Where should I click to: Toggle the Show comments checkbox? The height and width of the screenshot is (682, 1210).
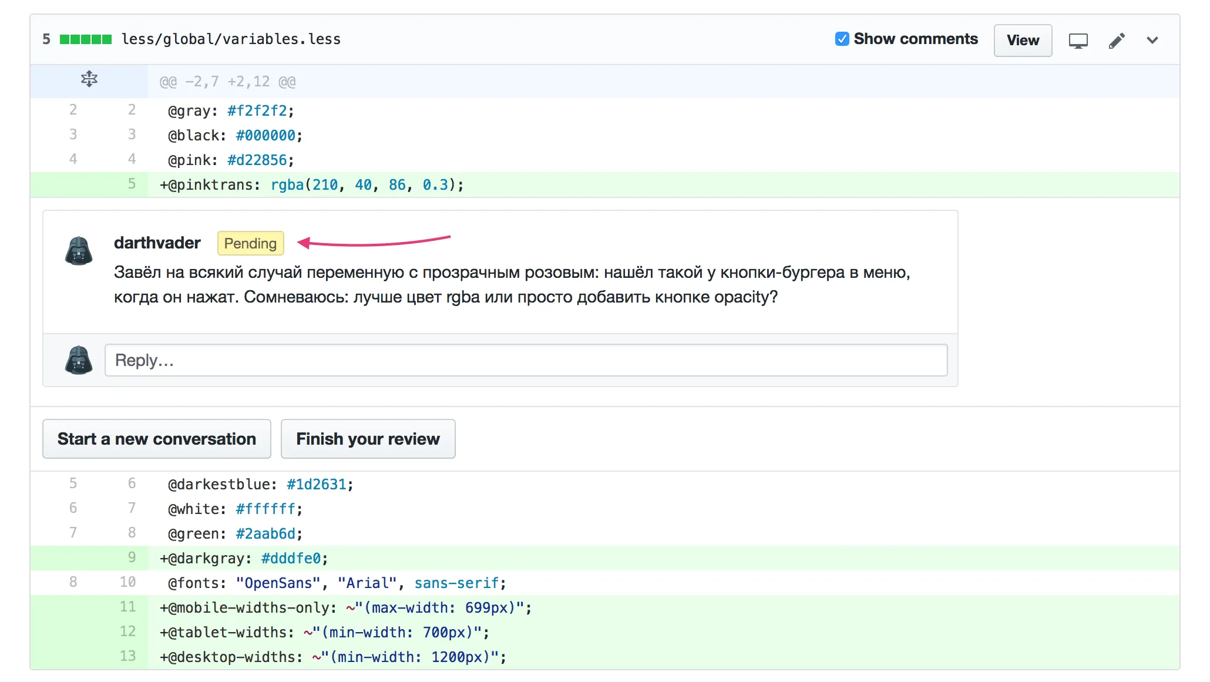[842, 39]
